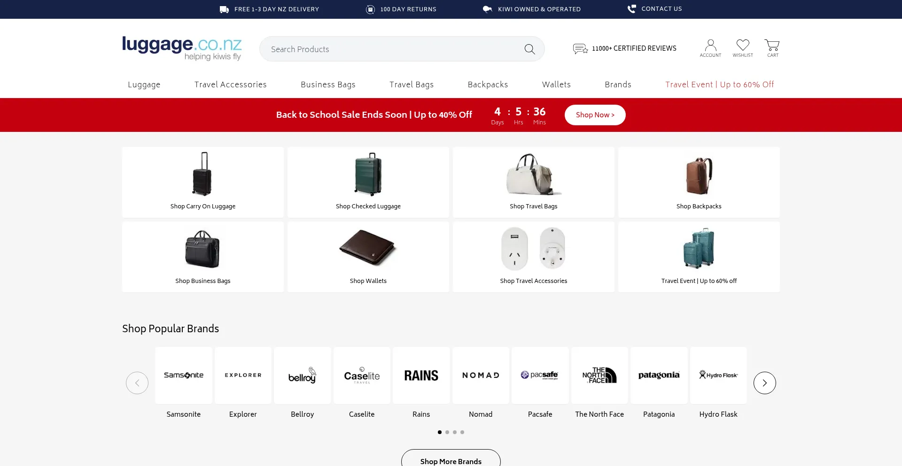Viewport: 902px width, 466px height.
Task: Click the 100 day returns icon
Action: pyautogui.click(x=370, y=9)
